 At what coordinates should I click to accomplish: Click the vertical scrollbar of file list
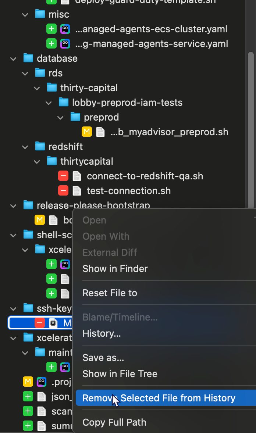[251, 129]
